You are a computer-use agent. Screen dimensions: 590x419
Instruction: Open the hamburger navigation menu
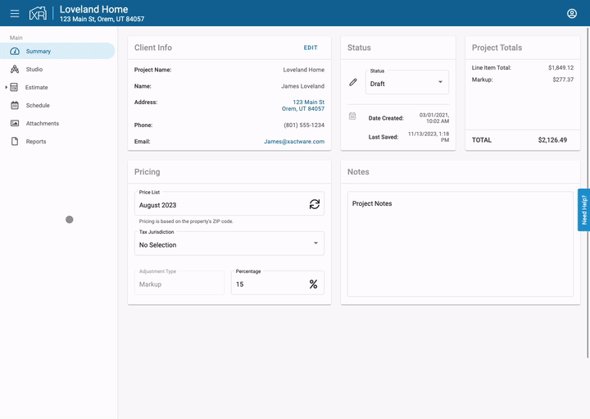click(x=15, y=14)
